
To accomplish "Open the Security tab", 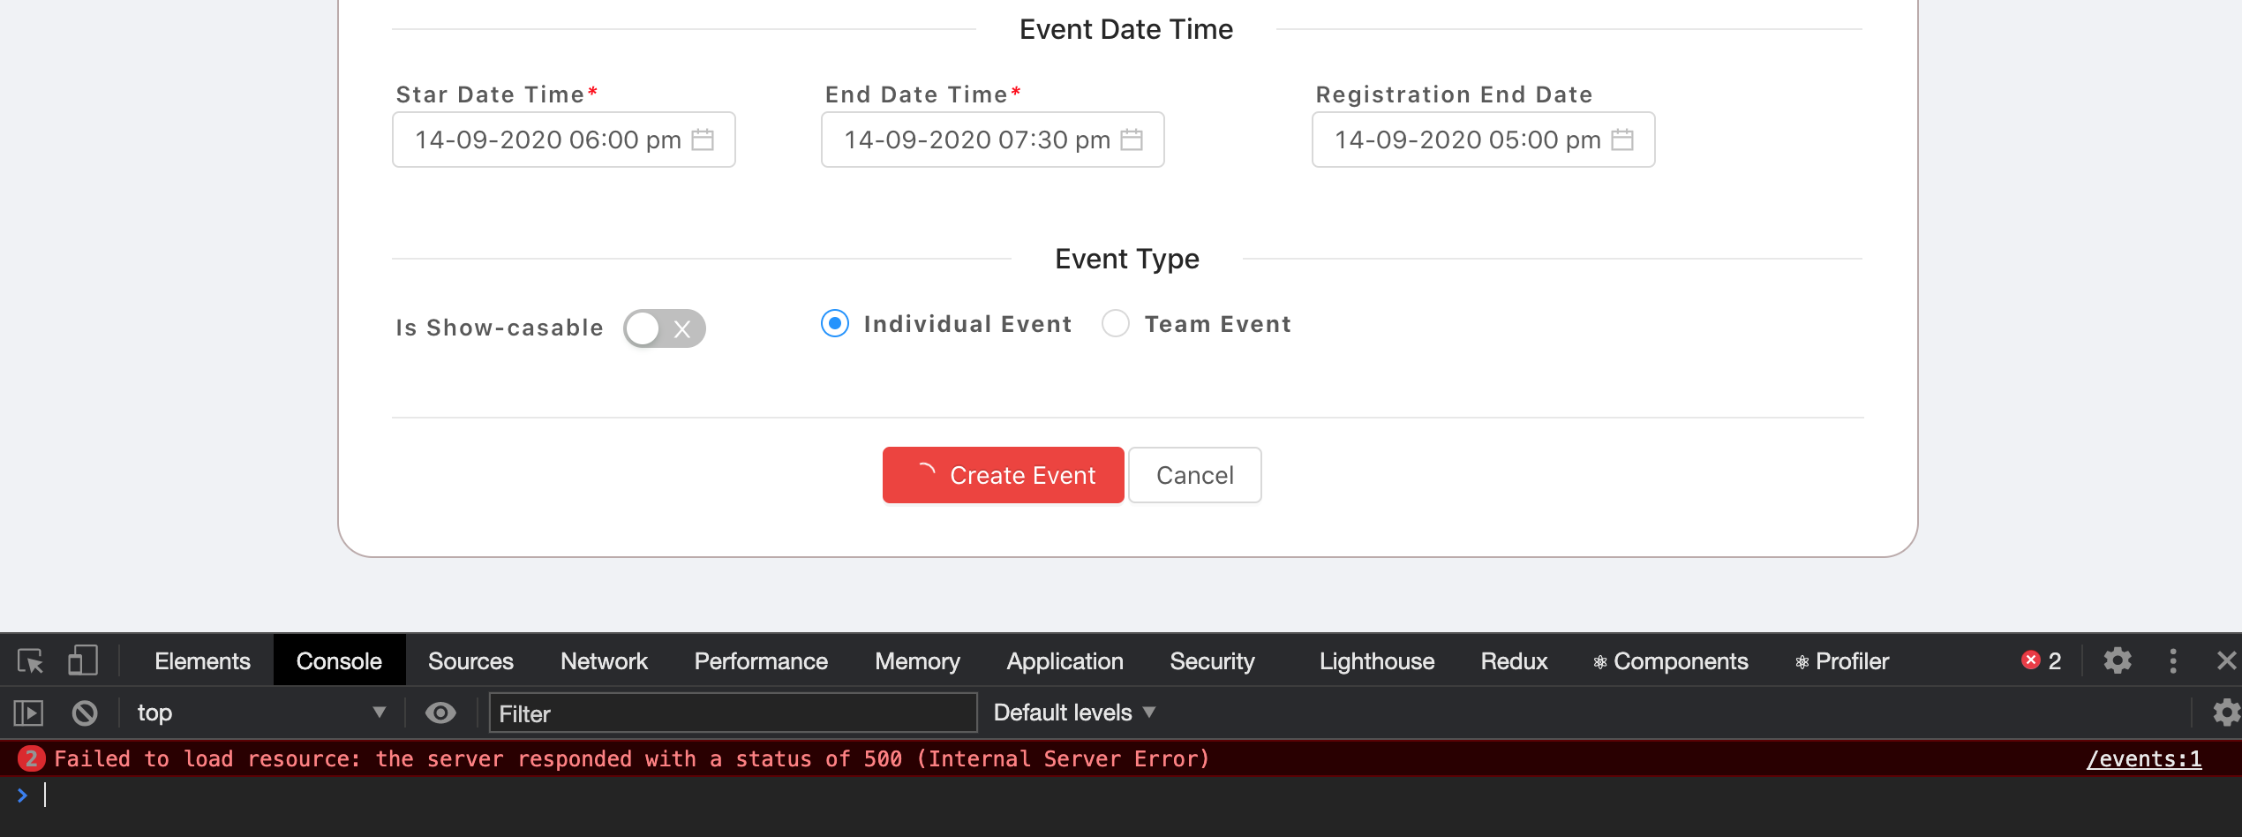I will pos(1212,661).
